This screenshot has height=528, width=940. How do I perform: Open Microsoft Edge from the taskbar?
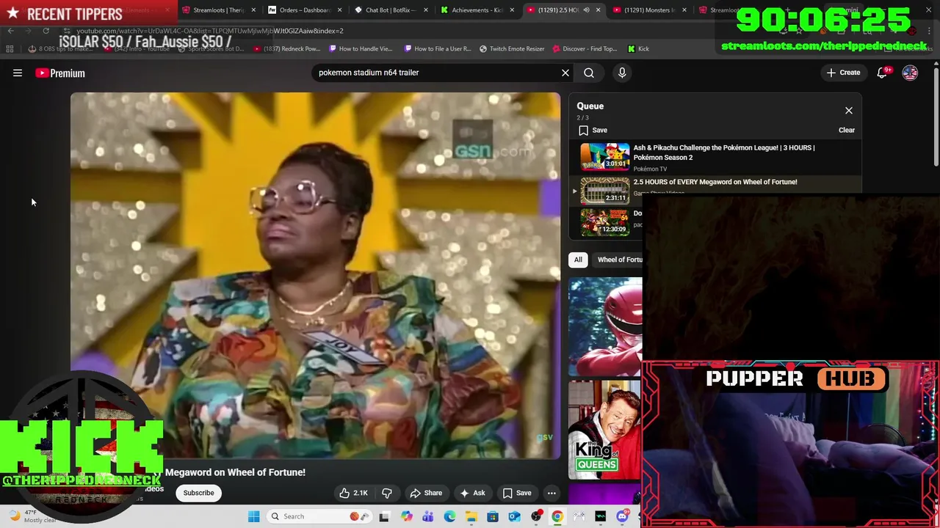[449, 517]
